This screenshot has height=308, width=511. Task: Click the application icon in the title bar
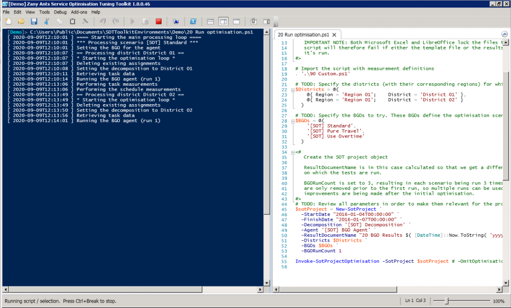click(4, 4)
